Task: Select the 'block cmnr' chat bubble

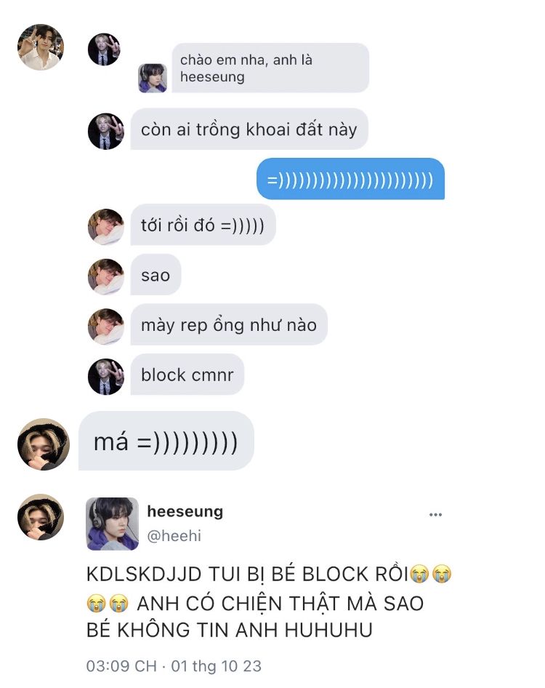Action: 187,375
